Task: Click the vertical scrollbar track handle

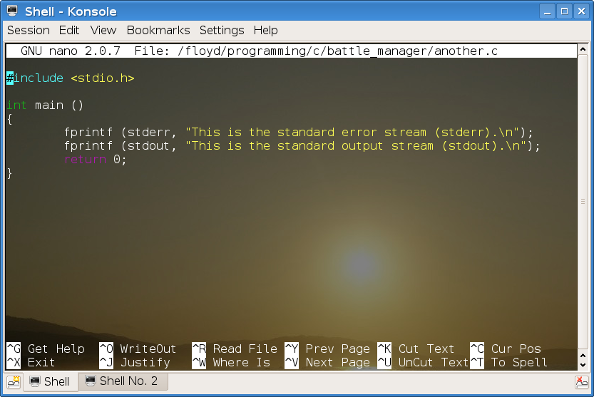Action: click(583, 202)
